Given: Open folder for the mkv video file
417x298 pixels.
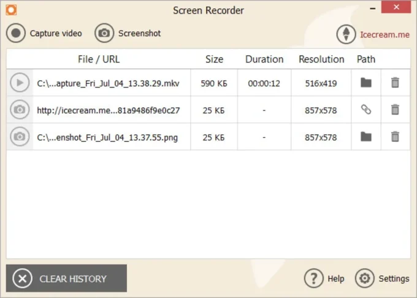Looking at the screenshot, I should click(x=366, y=83).
